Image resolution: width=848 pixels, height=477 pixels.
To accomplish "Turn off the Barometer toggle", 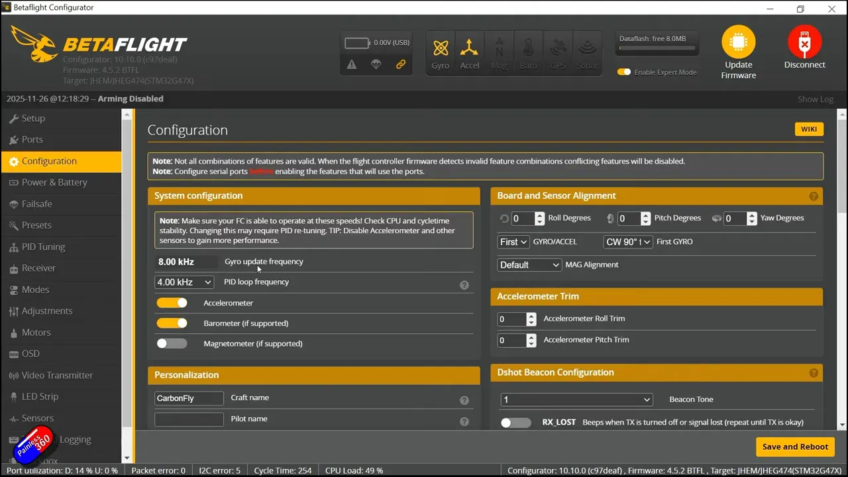I will point(172,323).
